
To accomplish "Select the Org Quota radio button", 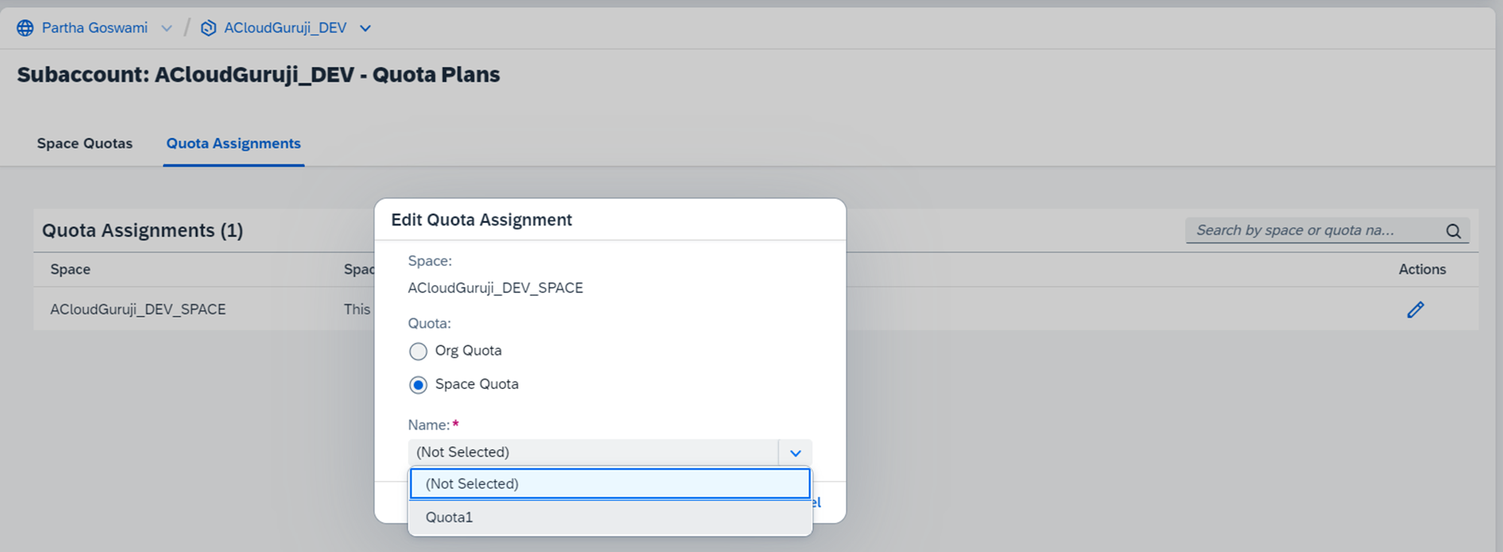I will pos(418,351).
